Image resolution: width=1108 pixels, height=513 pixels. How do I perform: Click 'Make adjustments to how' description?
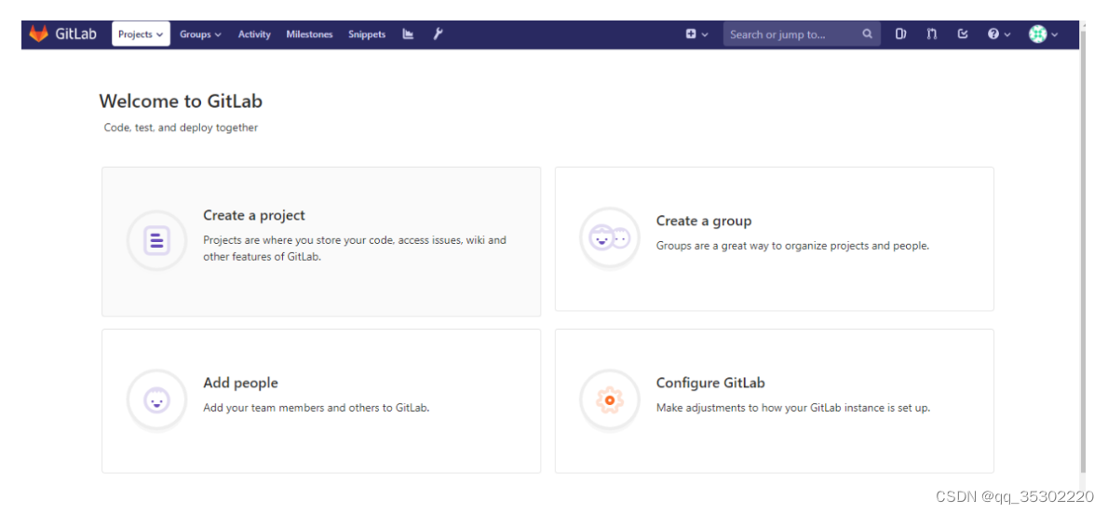point(793,408)
